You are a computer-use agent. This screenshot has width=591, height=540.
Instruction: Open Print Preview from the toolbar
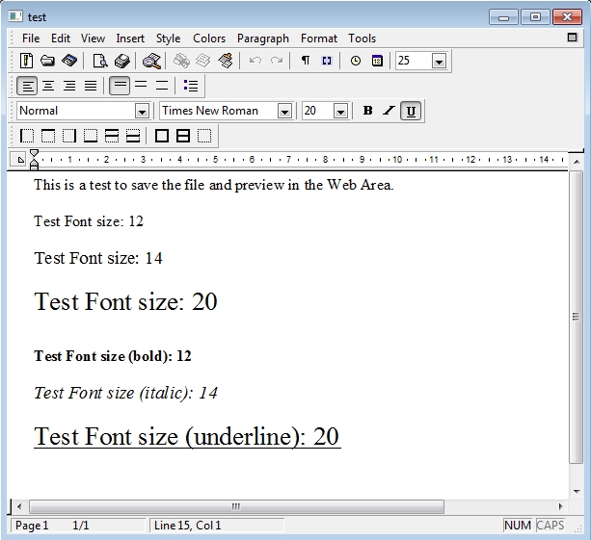100,61
